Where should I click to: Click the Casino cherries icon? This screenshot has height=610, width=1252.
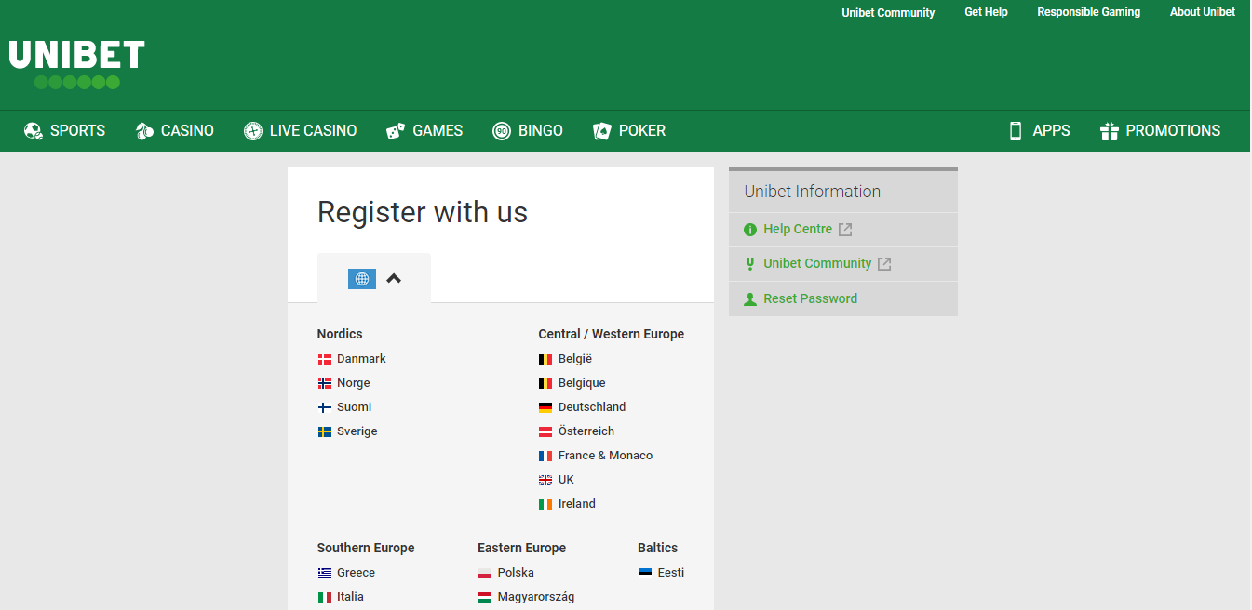(x=144, y=131)
